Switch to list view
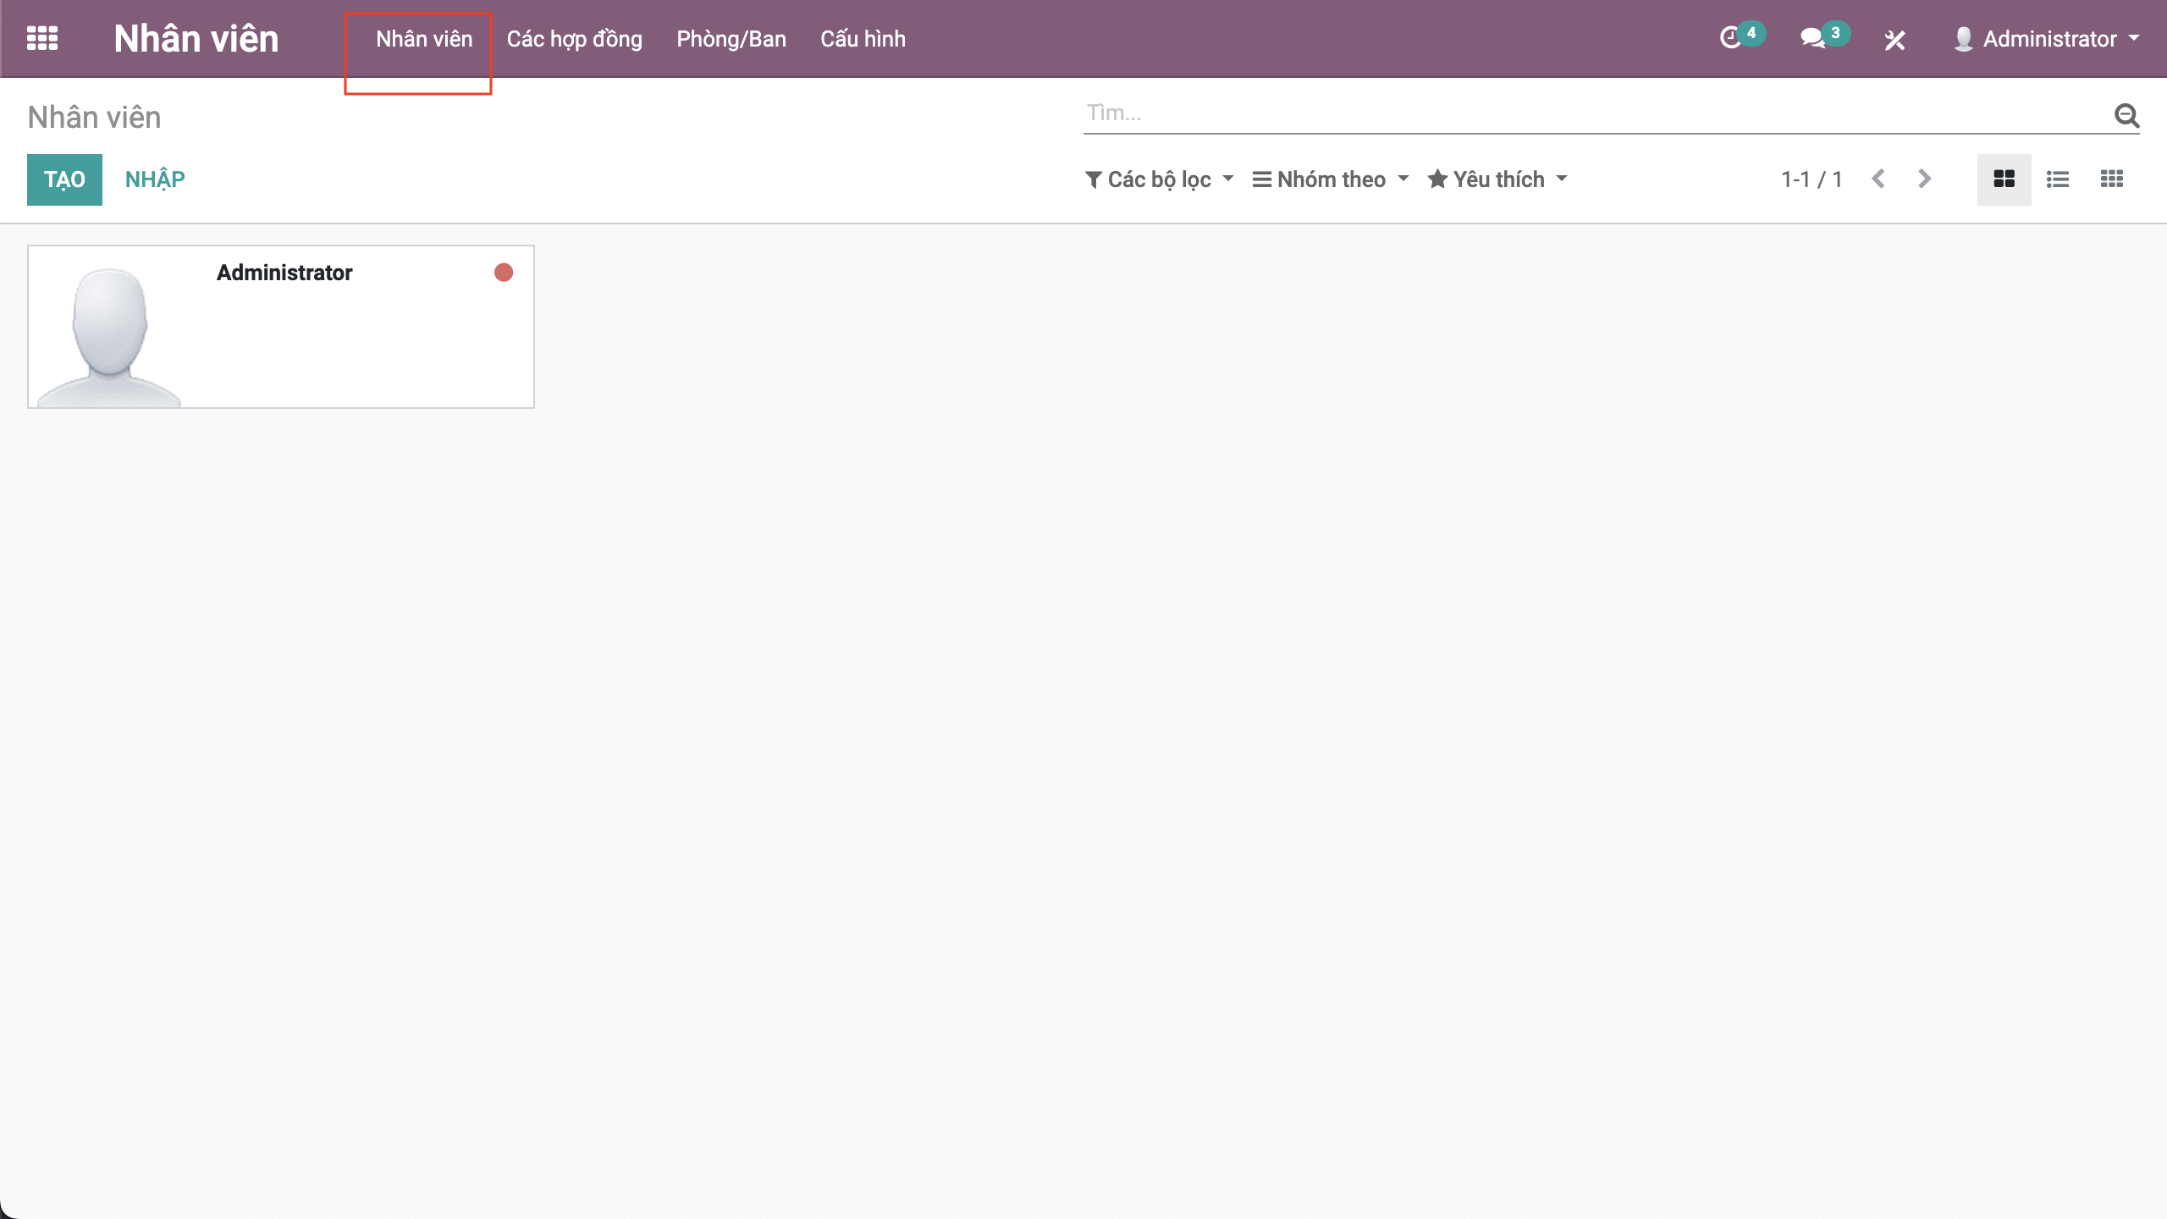The height and width of the screenshot is (1219, 2167). click(x=2058, y=179)
